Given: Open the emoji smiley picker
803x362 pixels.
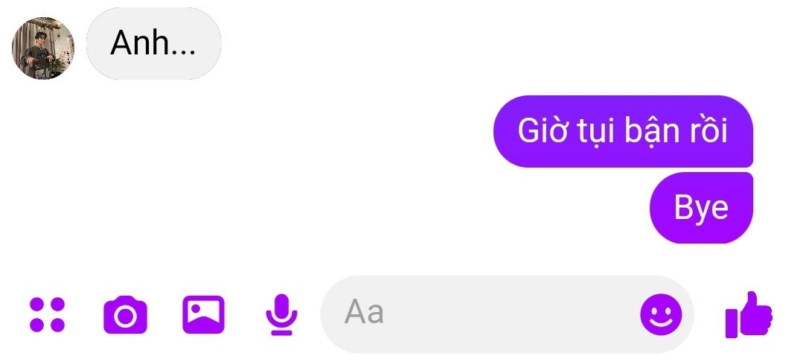Looking at the screenshot, I should pos(661,314).
